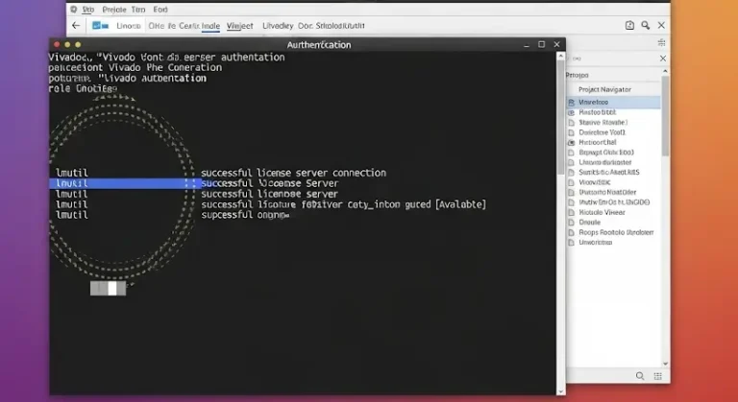Image resolution: width=738 pixels, height=402 pixels.
Task: Switch to the "Vinjeet" toolbar tab
Action: coord(239,26)
